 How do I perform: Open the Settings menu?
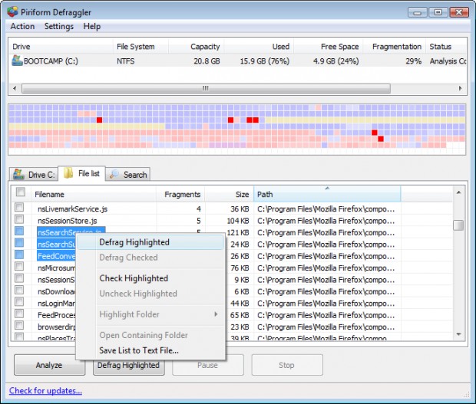(59, 26)
